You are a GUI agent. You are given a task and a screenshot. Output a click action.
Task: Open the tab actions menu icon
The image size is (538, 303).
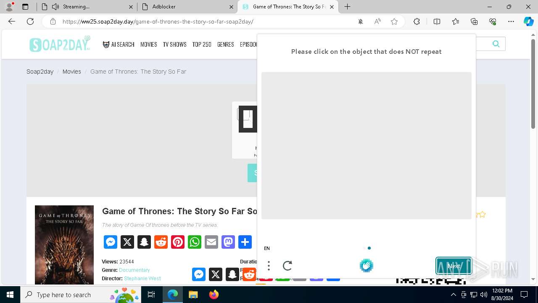pos(25,7)
